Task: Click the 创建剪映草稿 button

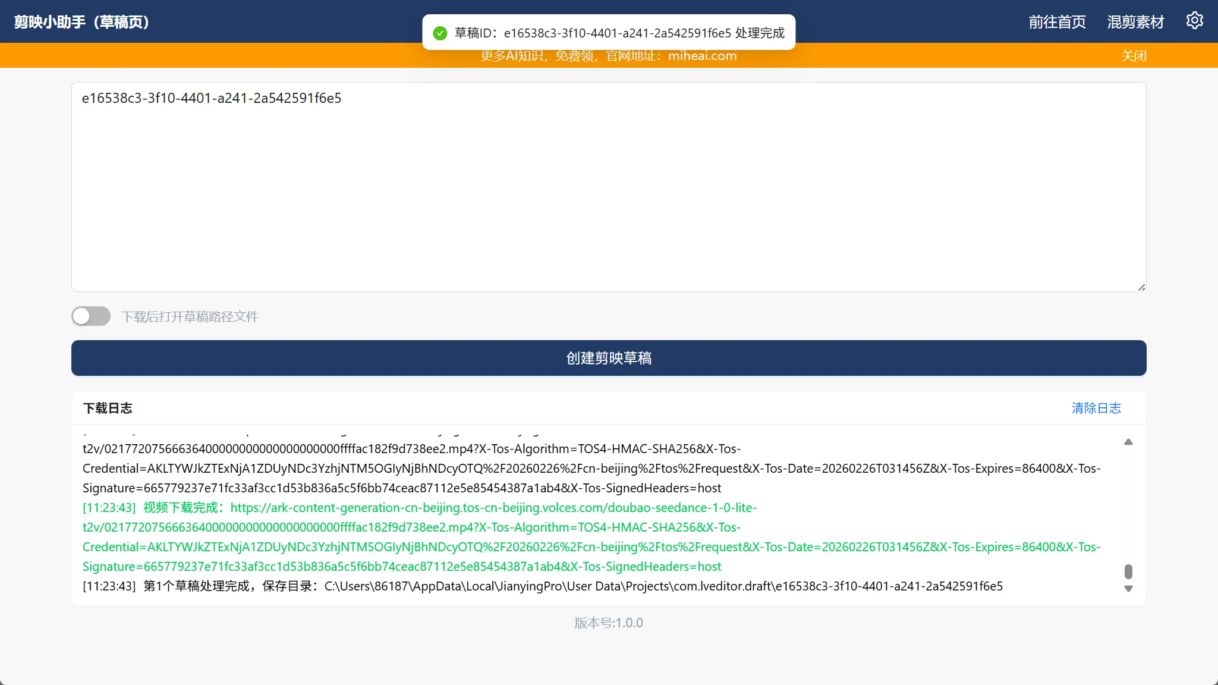Action: pos(609,358)
